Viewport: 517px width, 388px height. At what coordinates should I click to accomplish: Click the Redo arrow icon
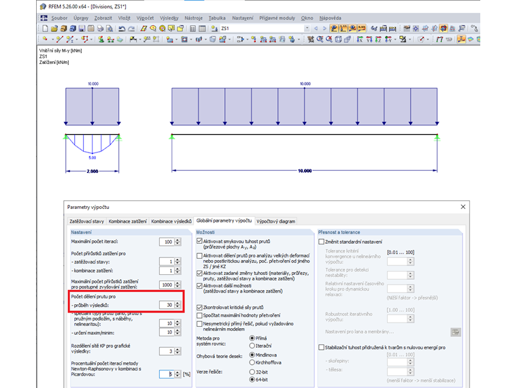tap(131, 29)
